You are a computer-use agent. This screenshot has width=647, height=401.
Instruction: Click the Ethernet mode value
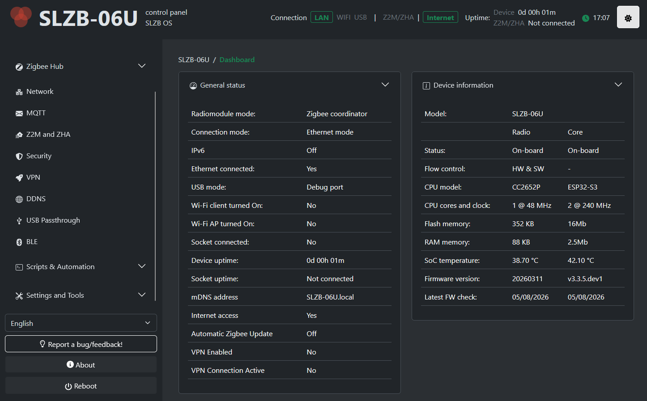point(330,132)
